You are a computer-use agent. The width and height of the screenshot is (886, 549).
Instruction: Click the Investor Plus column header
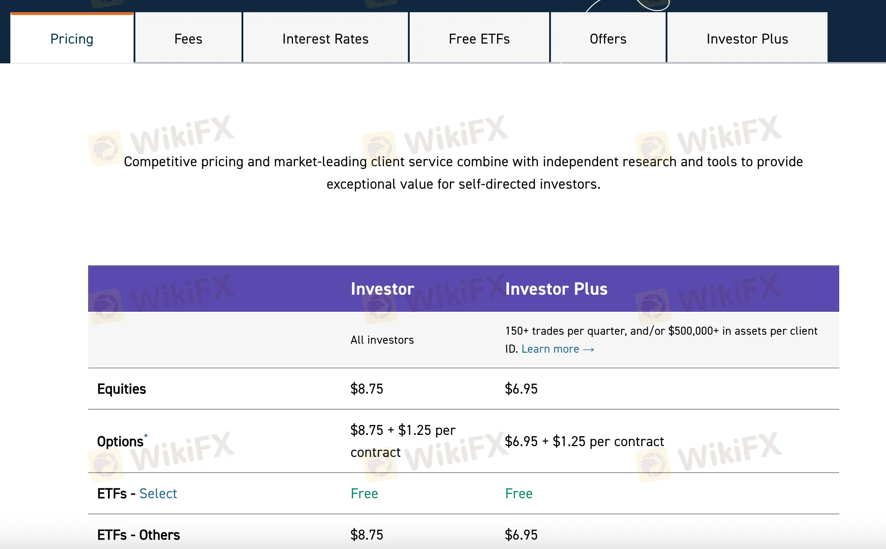pos(556,289)
